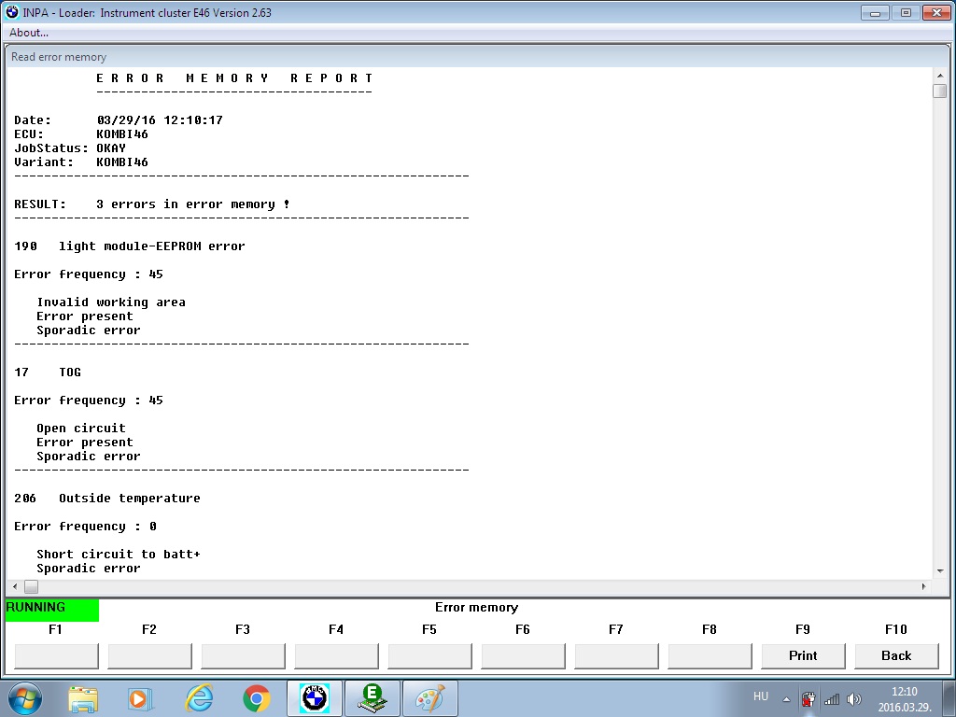This screenshot has width=956, height=717.
Task: Minimize the INPA window
Action: 875,12
